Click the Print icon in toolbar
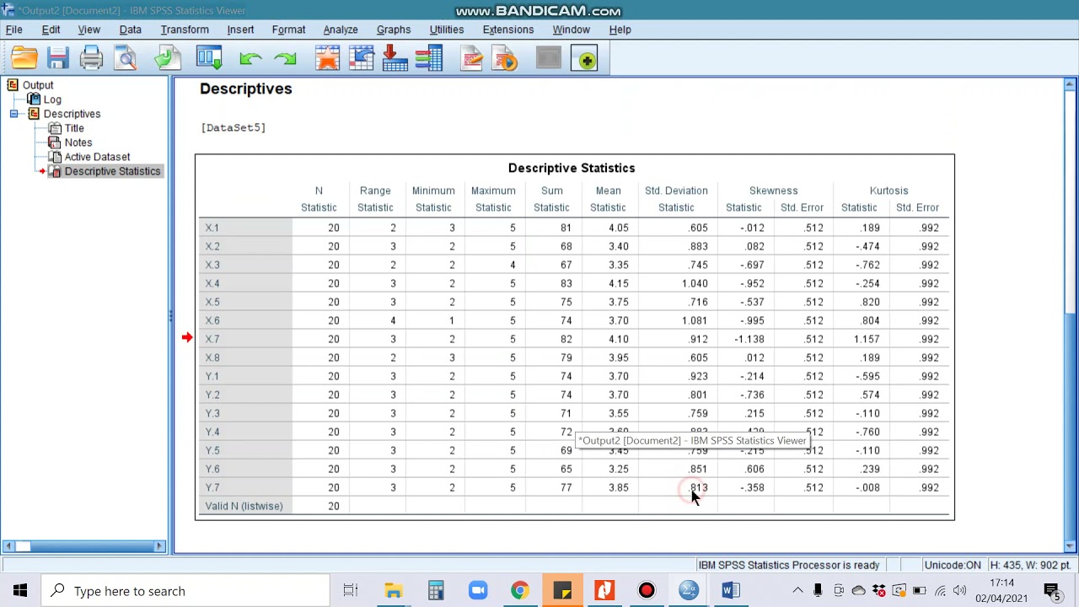Viewport: 1079px width, 607px height. pos(91,58)
